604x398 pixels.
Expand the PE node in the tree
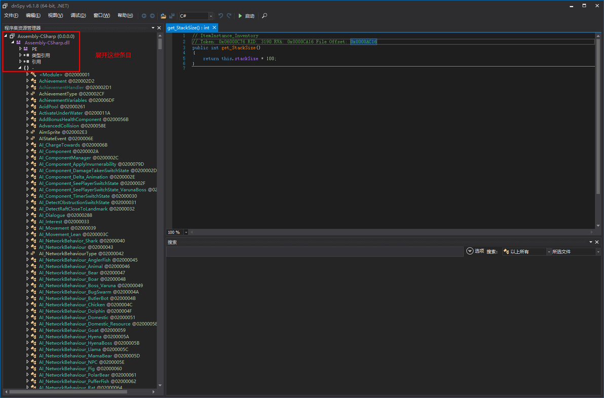coord(21,49)
